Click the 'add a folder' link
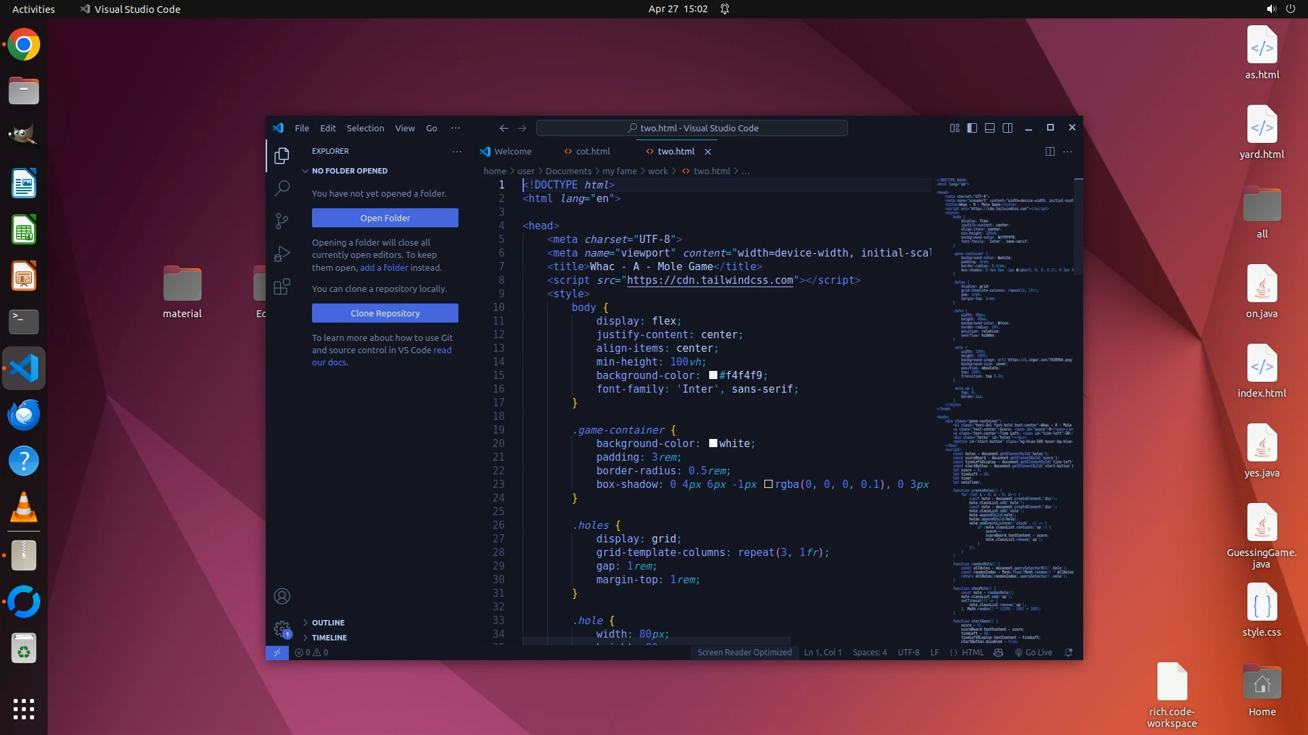 pyautogui.click(x=384, y=267)
